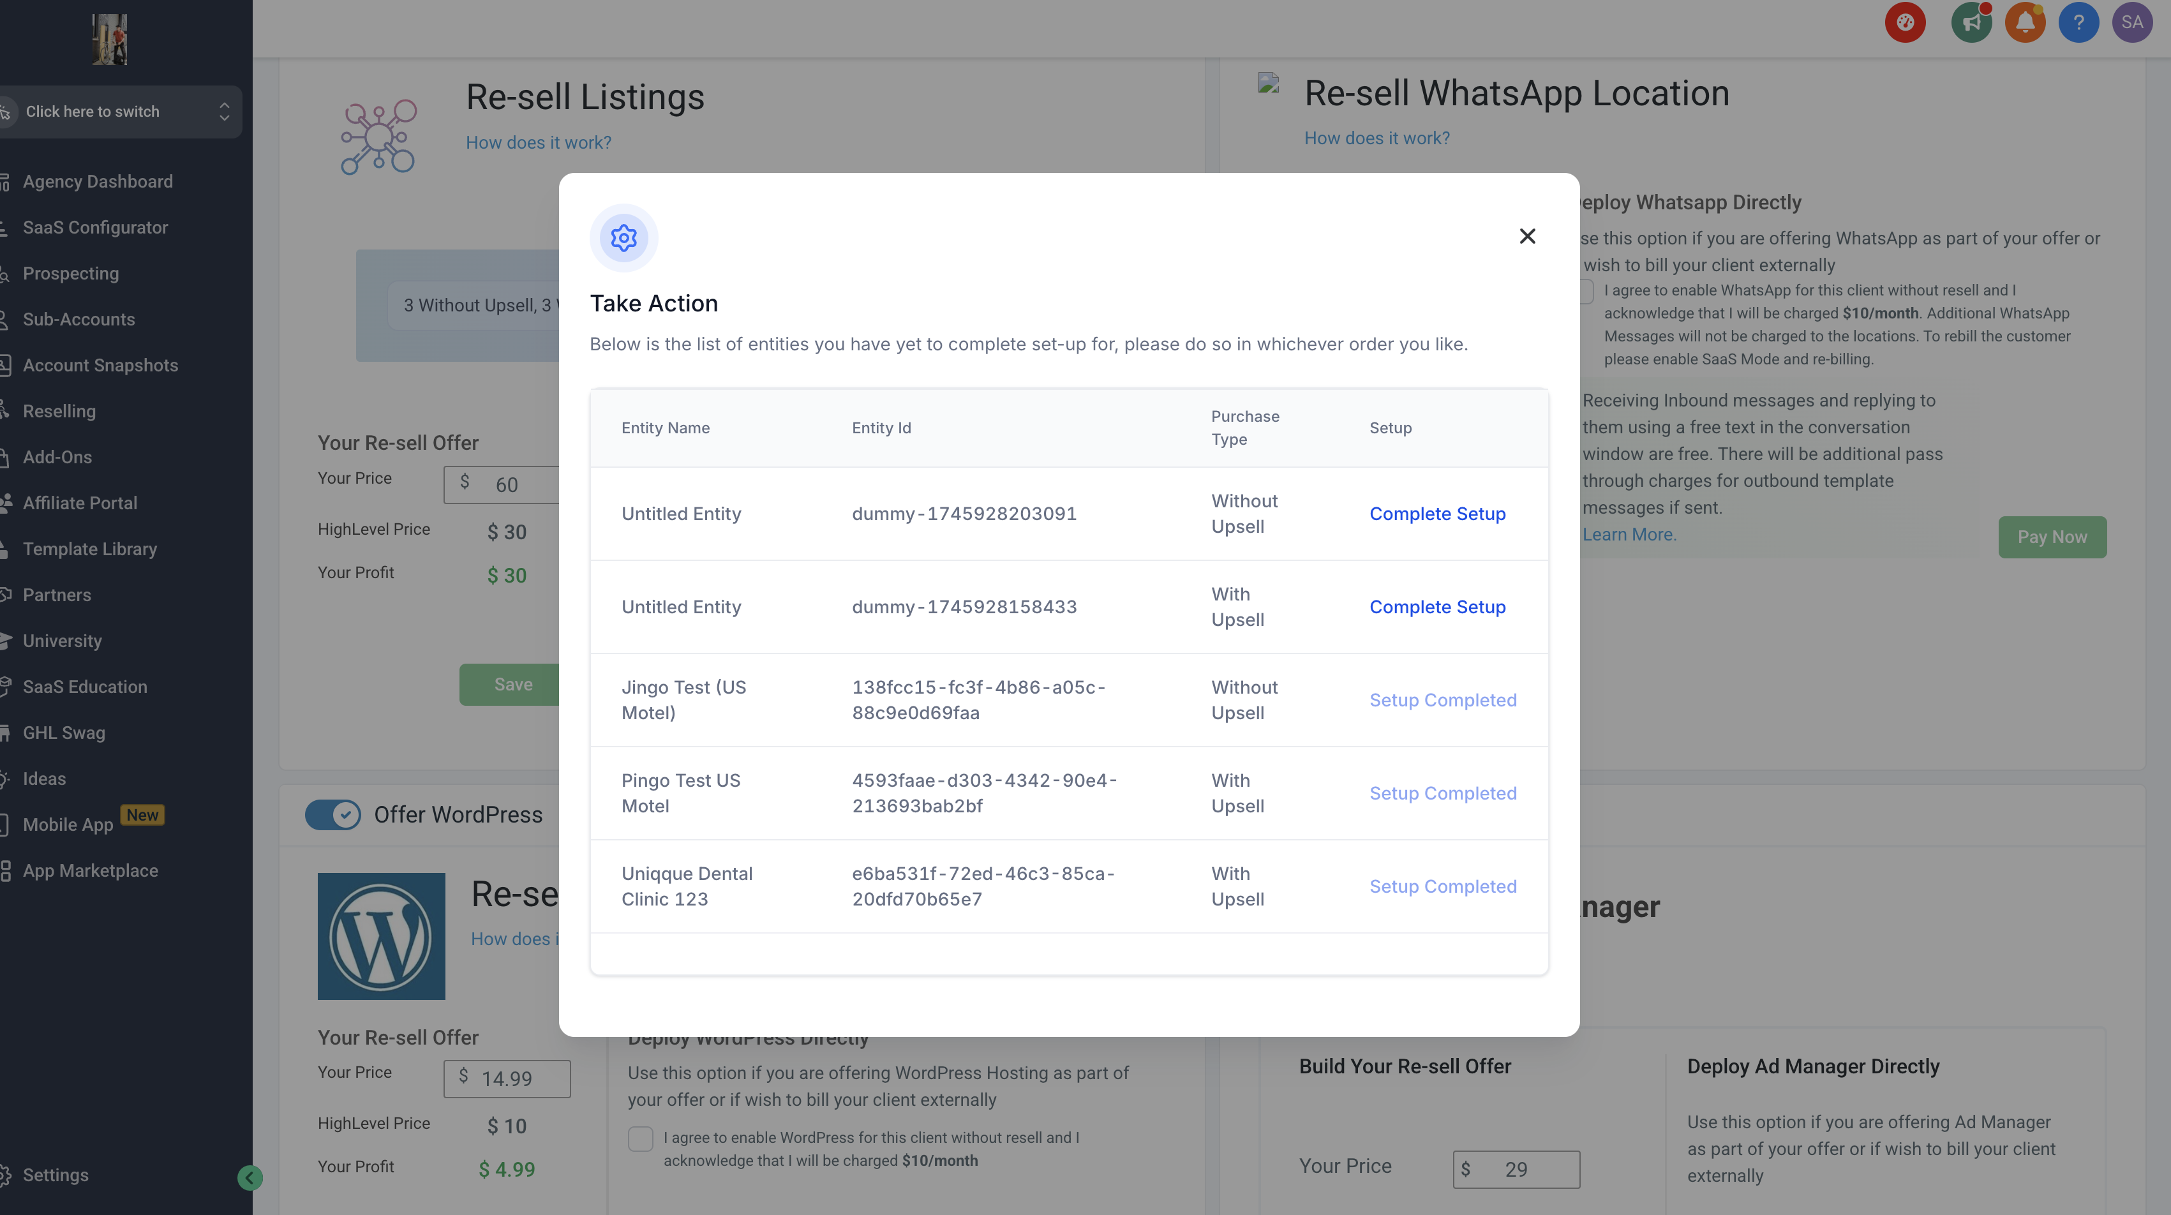2171x1215 pixels.
Task: Open the App Marketplace menu item
Action: [x=90, y=870]
